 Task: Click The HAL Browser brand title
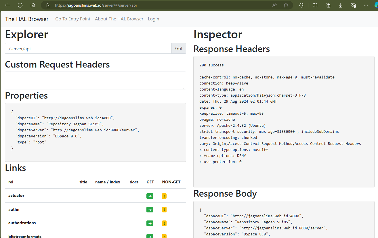click(27, 19)
